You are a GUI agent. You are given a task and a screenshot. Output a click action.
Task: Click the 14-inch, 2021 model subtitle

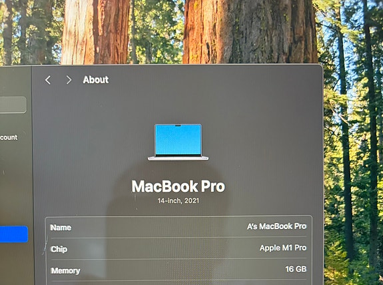(179, 200)
